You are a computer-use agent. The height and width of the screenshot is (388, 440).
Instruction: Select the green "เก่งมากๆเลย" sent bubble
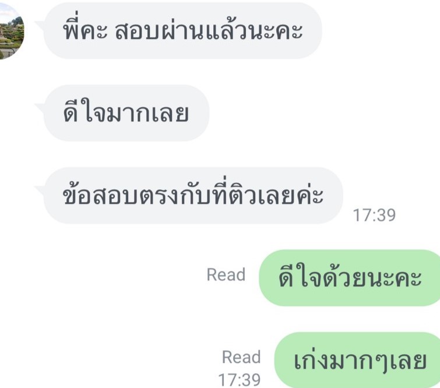coord(357,360)
